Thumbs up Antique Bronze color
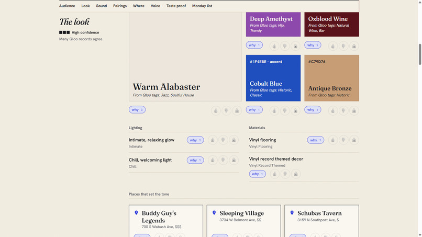The image size is (422, 237). point(333,110)
